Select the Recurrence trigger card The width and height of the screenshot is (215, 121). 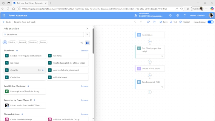coord(150,35)
